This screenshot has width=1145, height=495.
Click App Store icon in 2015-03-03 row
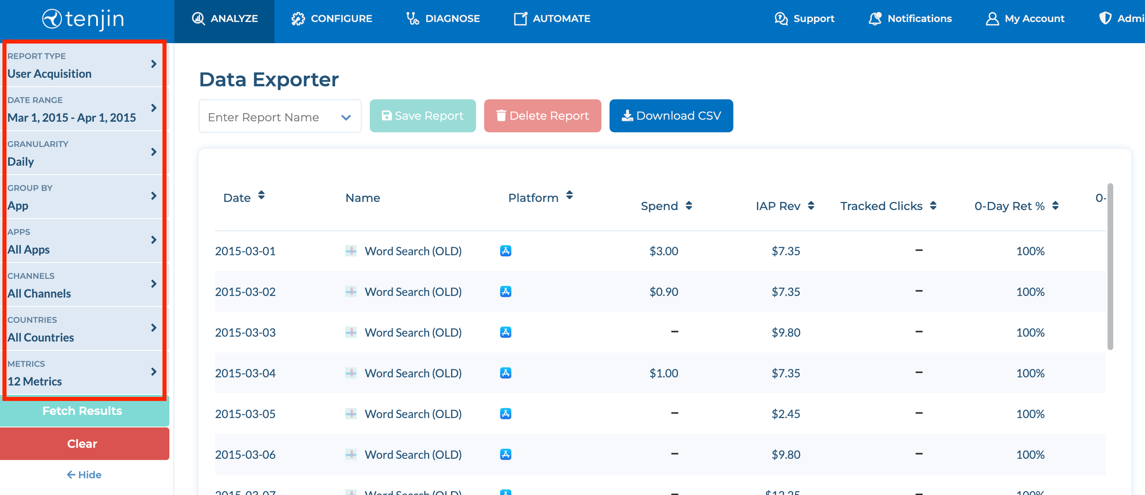point(506,332)
